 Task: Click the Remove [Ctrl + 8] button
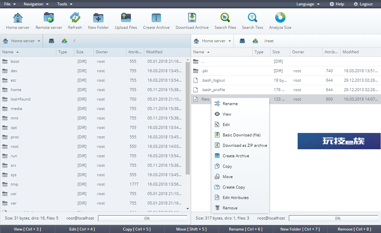tap(354, 229)
